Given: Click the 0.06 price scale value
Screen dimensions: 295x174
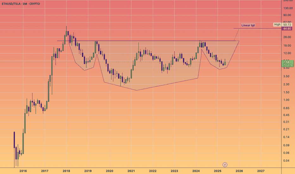Looking at the screenshot, I should 286,153.
